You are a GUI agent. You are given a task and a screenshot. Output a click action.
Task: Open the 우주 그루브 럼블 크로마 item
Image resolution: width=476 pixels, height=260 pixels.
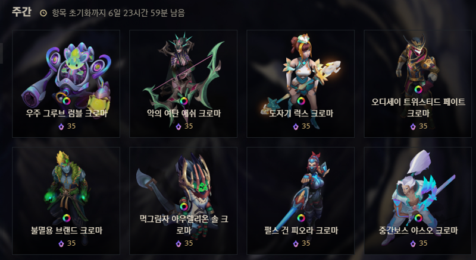click(66, 84)
